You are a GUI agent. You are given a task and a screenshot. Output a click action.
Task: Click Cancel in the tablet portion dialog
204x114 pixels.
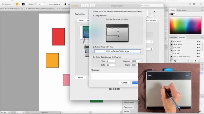click(124, 83)
